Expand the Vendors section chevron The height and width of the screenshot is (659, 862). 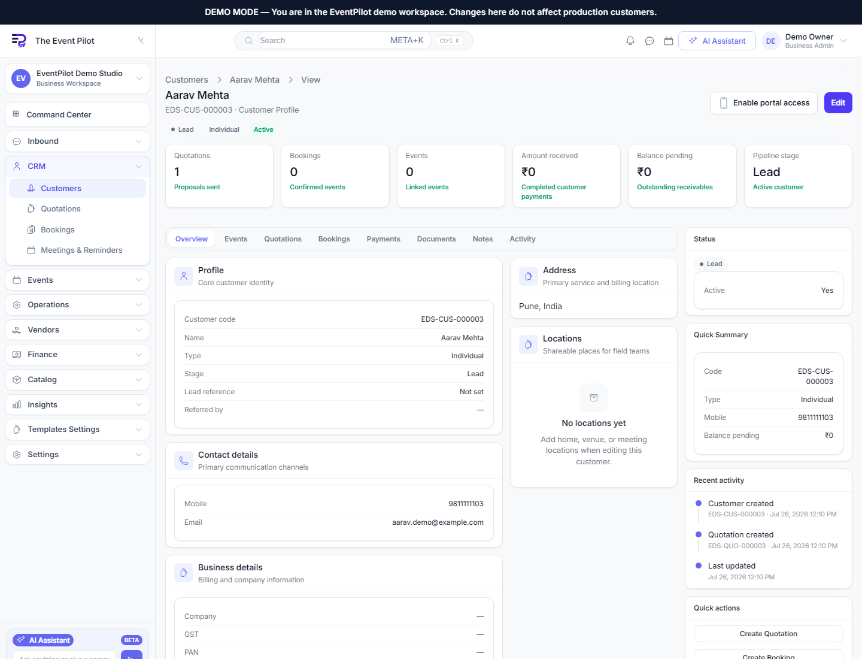[x=139, y=330]
